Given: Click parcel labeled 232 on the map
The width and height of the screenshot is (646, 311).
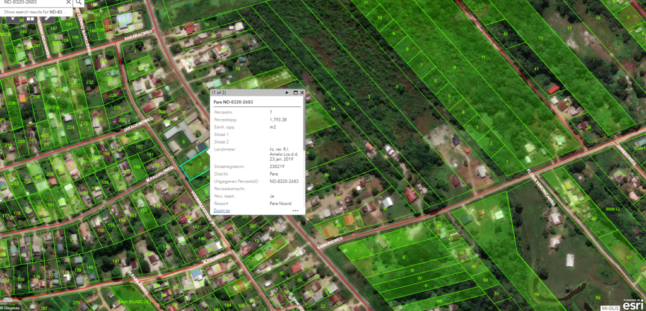Looking at the screenshot, I should [x=89, y=82].
